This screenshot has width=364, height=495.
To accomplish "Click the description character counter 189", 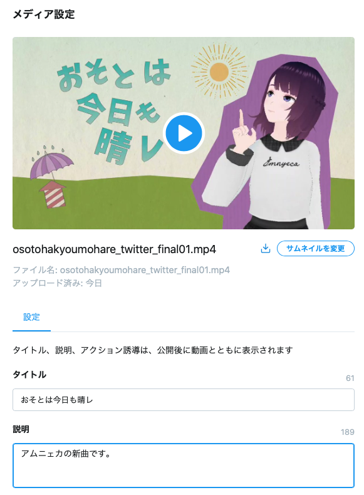I will coord(348,432).
